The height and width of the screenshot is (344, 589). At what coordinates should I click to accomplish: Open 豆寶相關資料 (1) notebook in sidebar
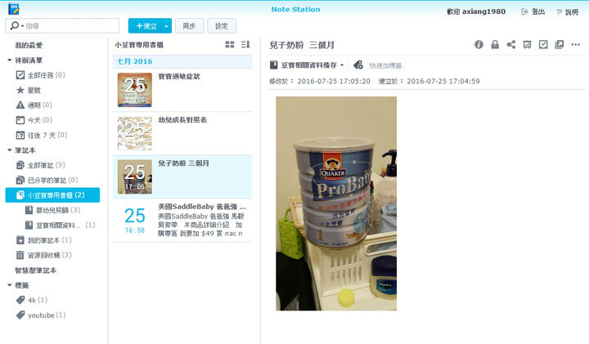(x=60, y=225)
